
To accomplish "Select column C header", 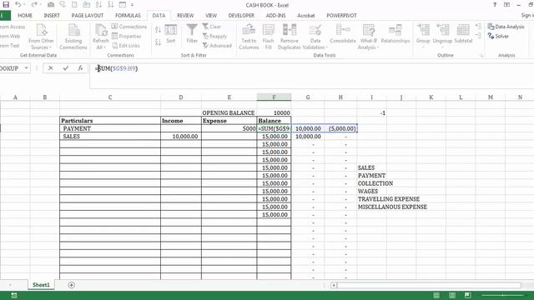I will (x=110, y=97).
